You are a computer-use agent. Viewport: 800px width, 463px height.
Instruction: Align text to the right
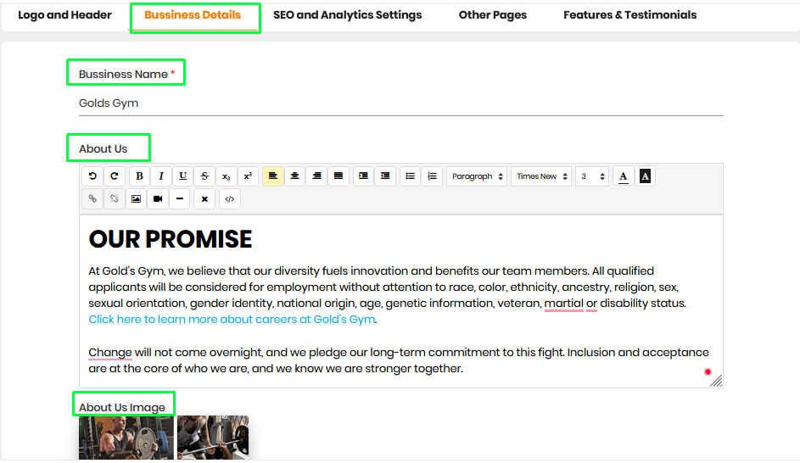(x=316, y=176)
